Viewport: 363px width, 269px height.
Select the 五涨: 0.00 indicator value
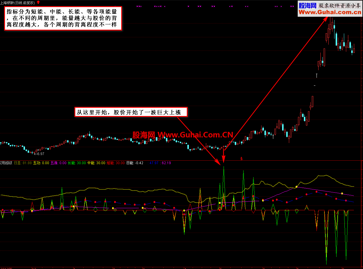tap(59, 163)
